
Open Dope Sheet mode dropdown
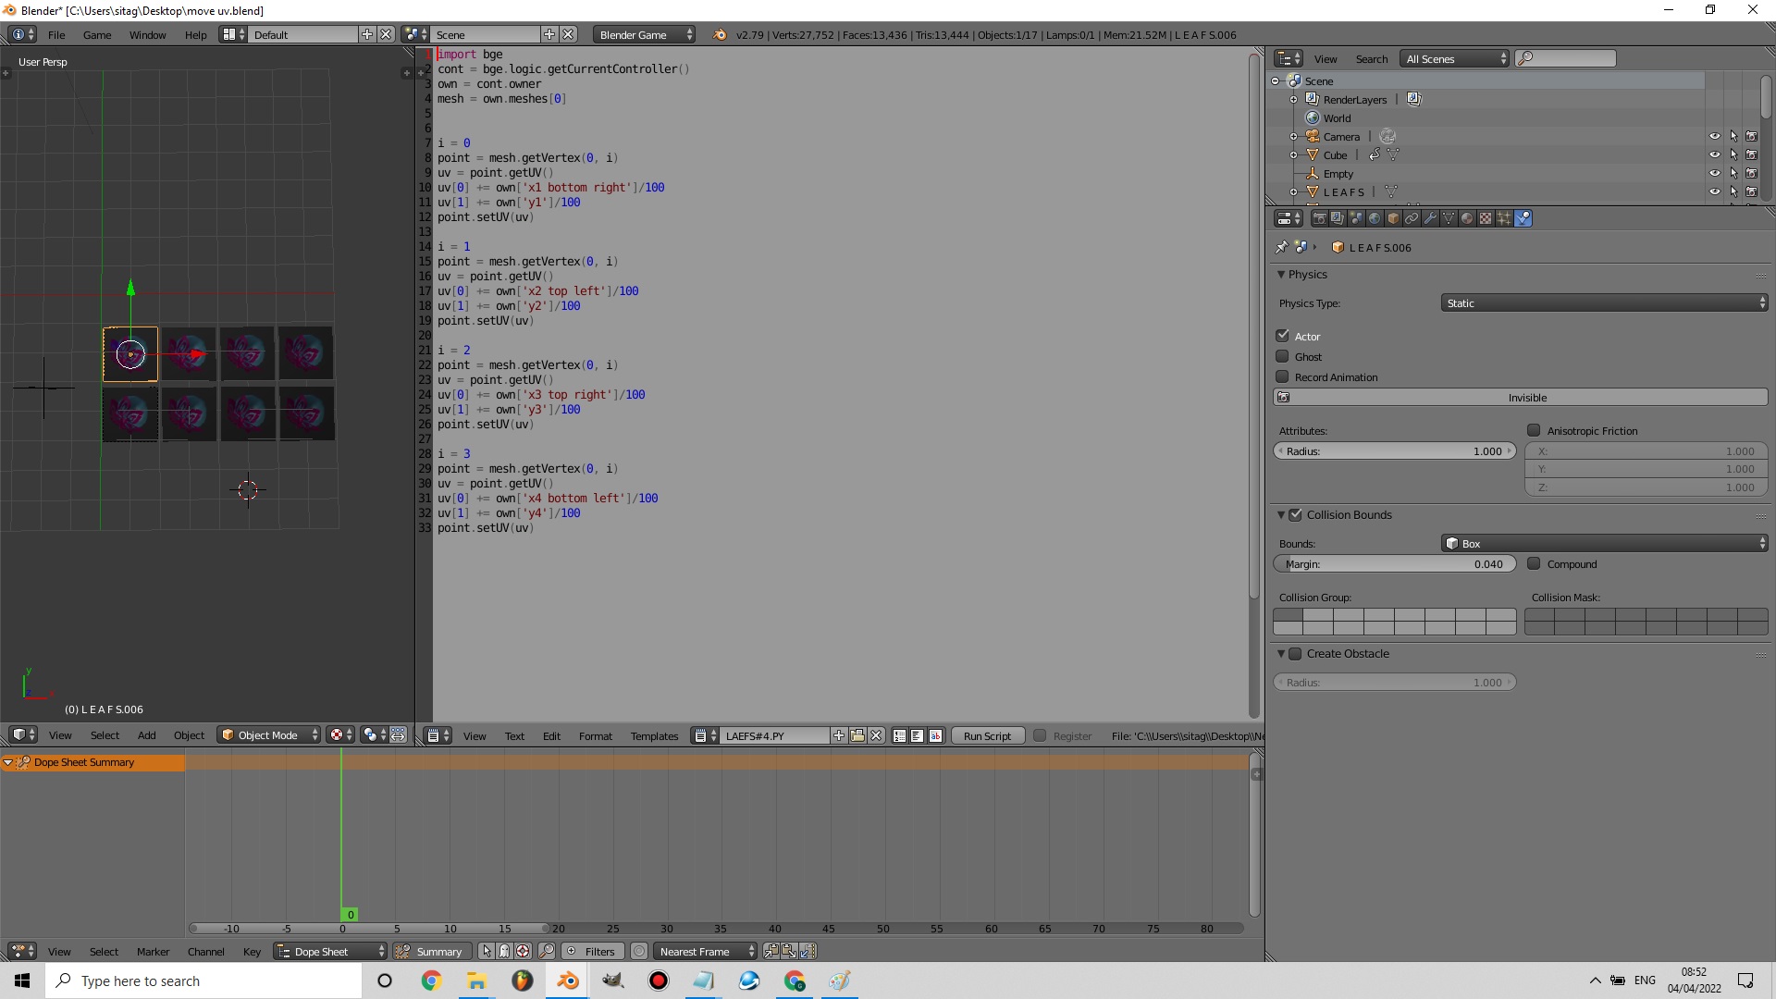coord(331,951)
